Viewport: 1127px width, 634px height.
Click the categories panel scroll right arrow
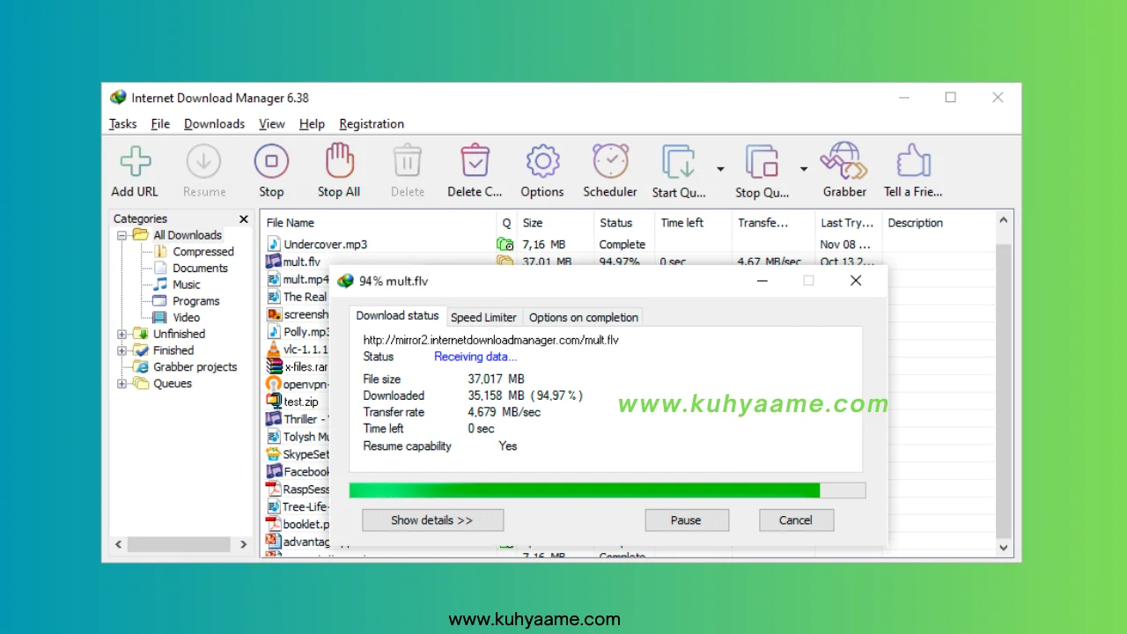pyautogui.click(x=244, y=545)
